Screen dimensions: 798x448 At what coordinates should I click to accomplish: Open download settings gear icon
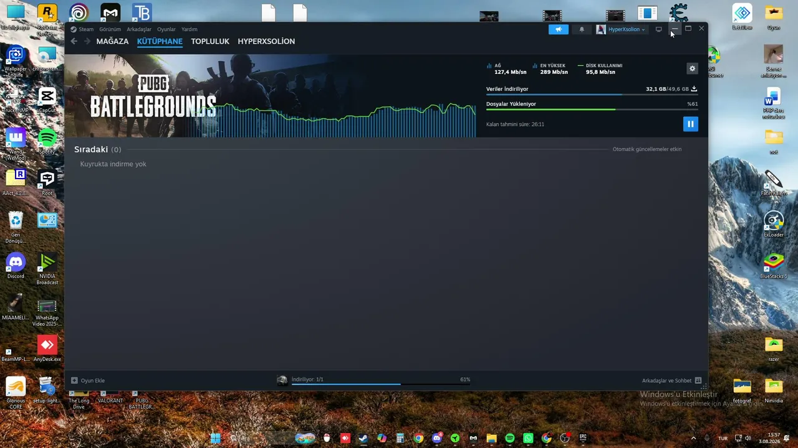click(692, 68)
